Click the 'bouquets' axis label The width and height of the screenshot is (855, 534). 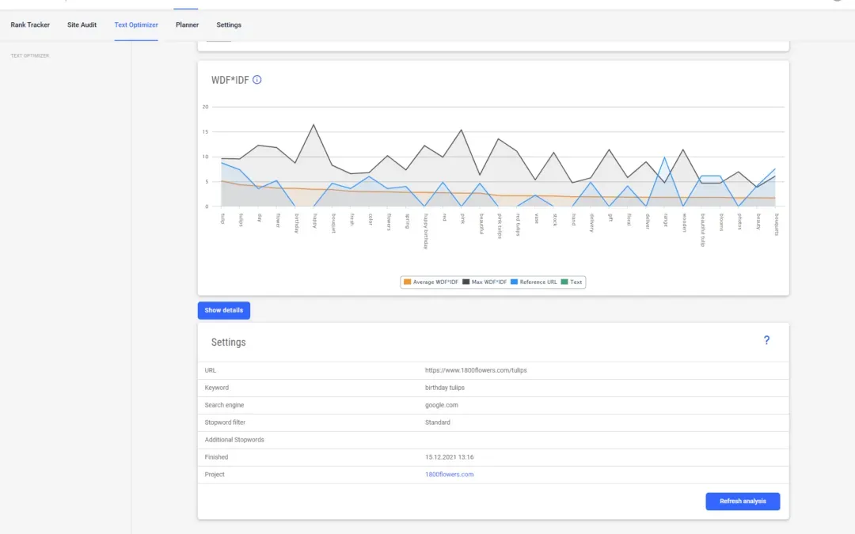[x=777, y=224]
